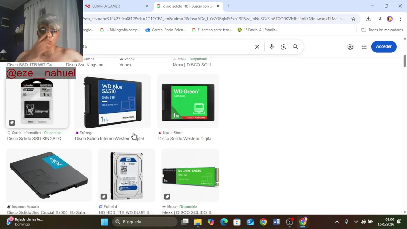Click the Noxie Store source label
The height and width of the screenshot is (229, 407).
pos(173,133)
